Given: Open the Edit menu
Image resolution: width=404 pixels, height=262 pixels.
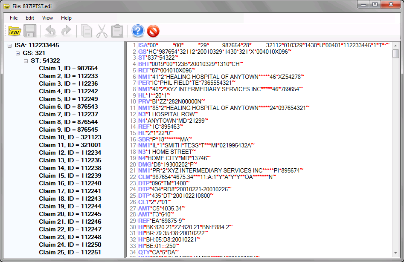Looking at the screenshot, I should 30,18.
